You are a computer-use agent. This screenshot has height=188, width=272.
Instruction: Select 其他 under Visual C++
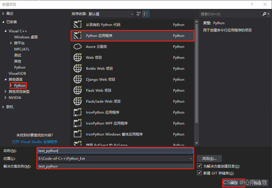click(18, 61)
